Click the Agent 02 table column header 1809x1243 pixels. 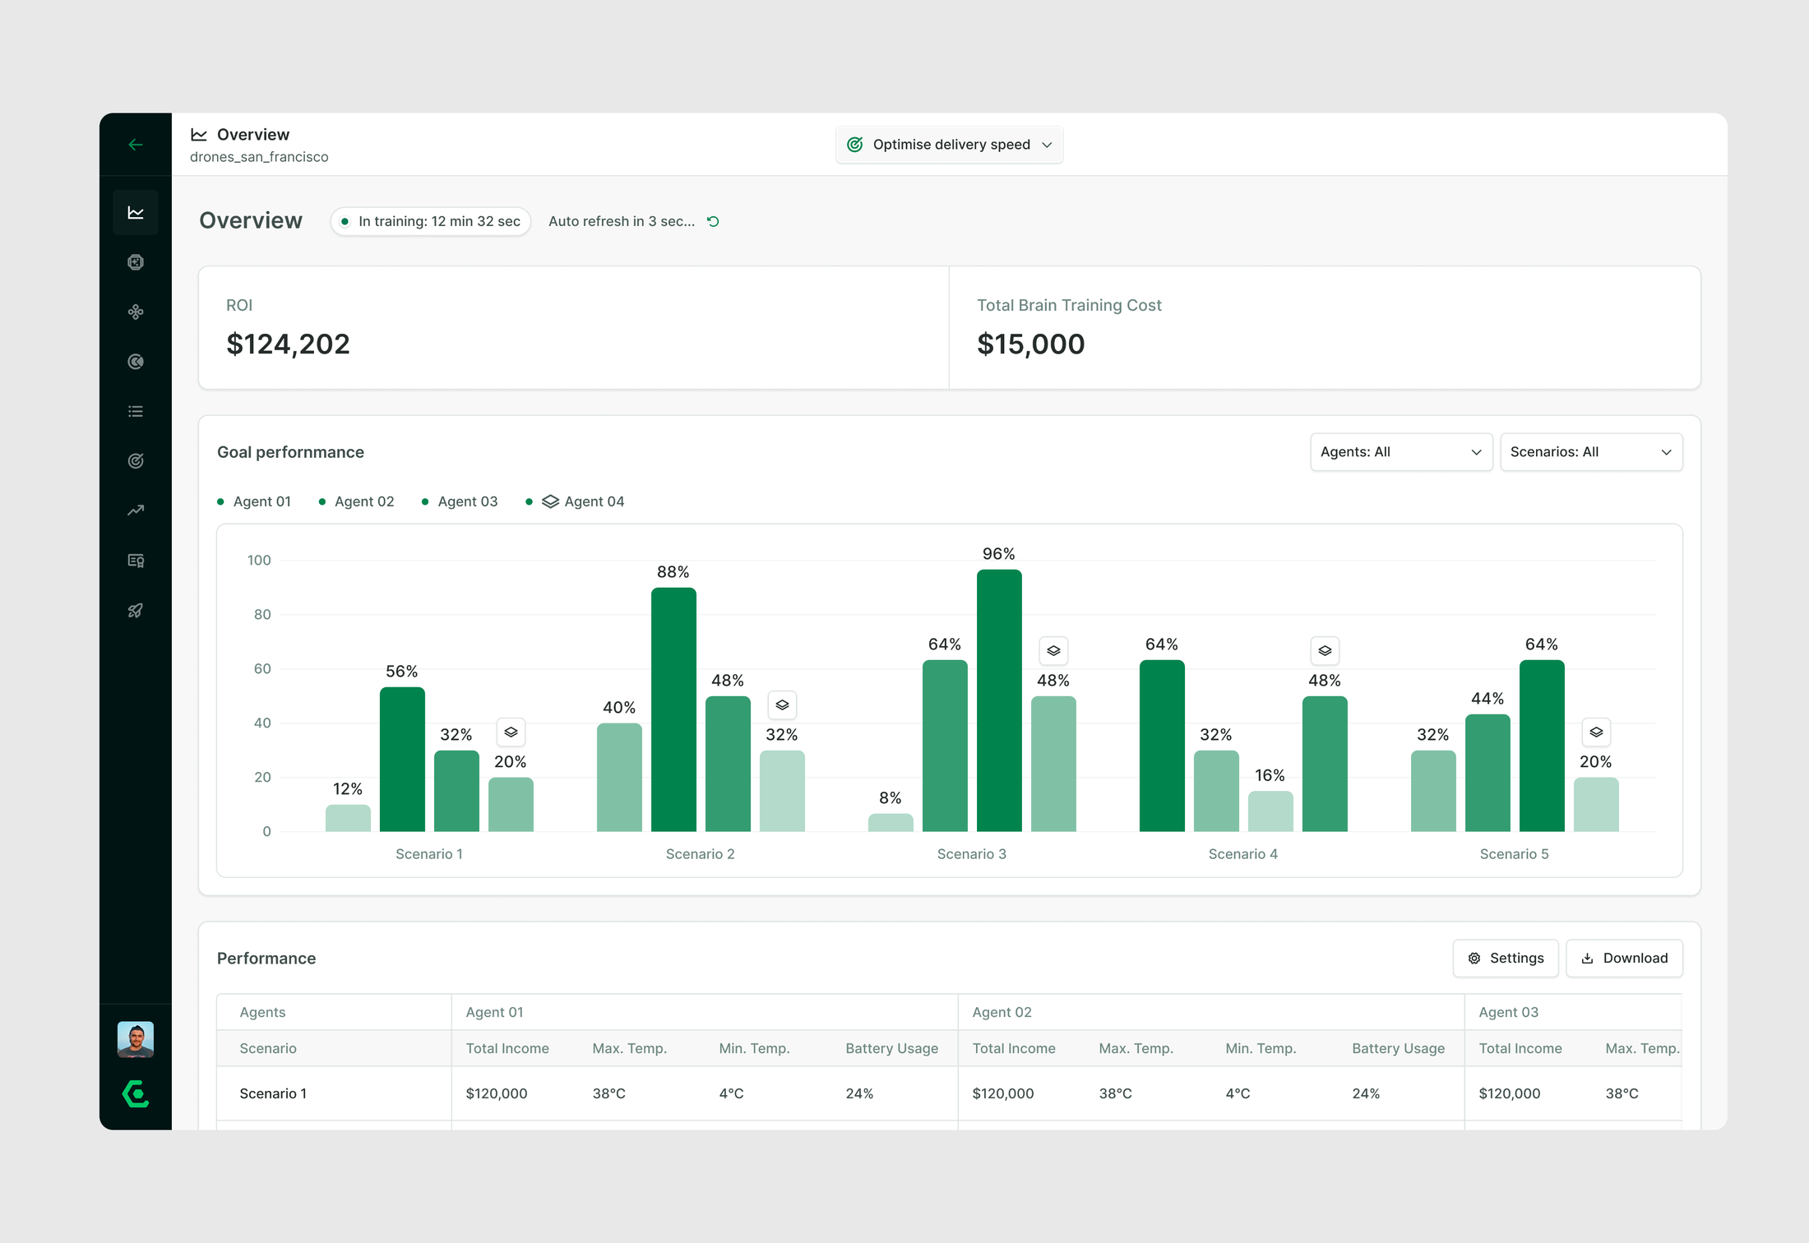coord(1002,1012)
